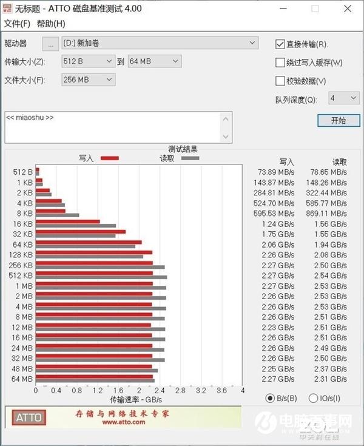
Task: Enable the 校验数据(V) checkbox
Action: tap(280, 81)
